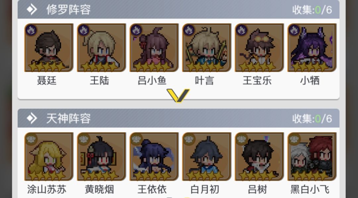358x198 pixels.
Task: Select the 吕树 character card
Action: coord(259,157)
